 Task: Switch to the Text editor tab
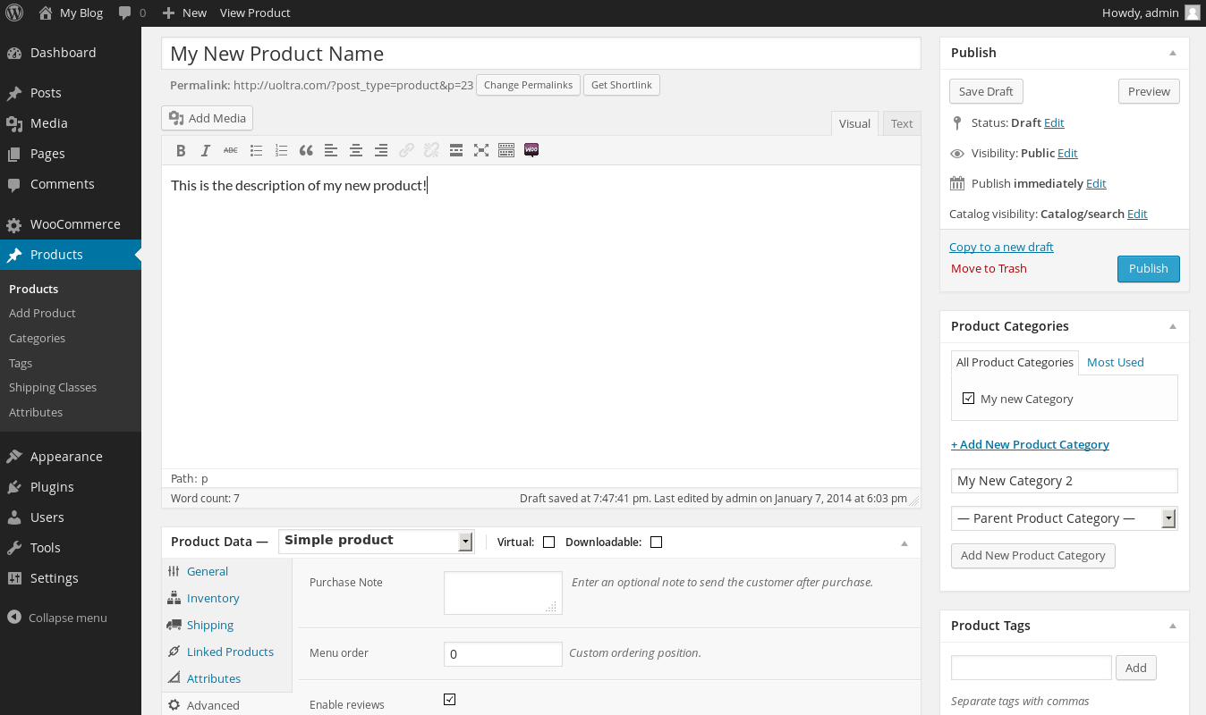902,123
